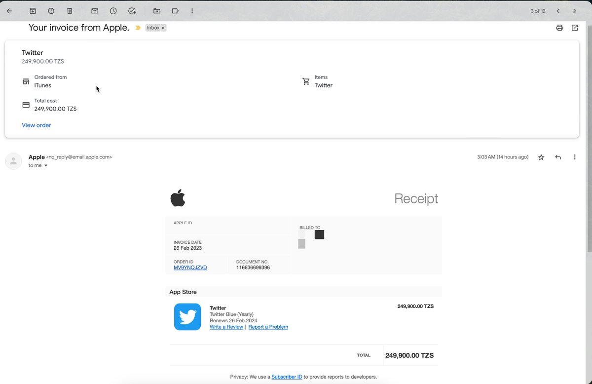592x384 pixels.
Task: Star the Apple invoice message
Action: pyautogui.click(x=541, y=157)
